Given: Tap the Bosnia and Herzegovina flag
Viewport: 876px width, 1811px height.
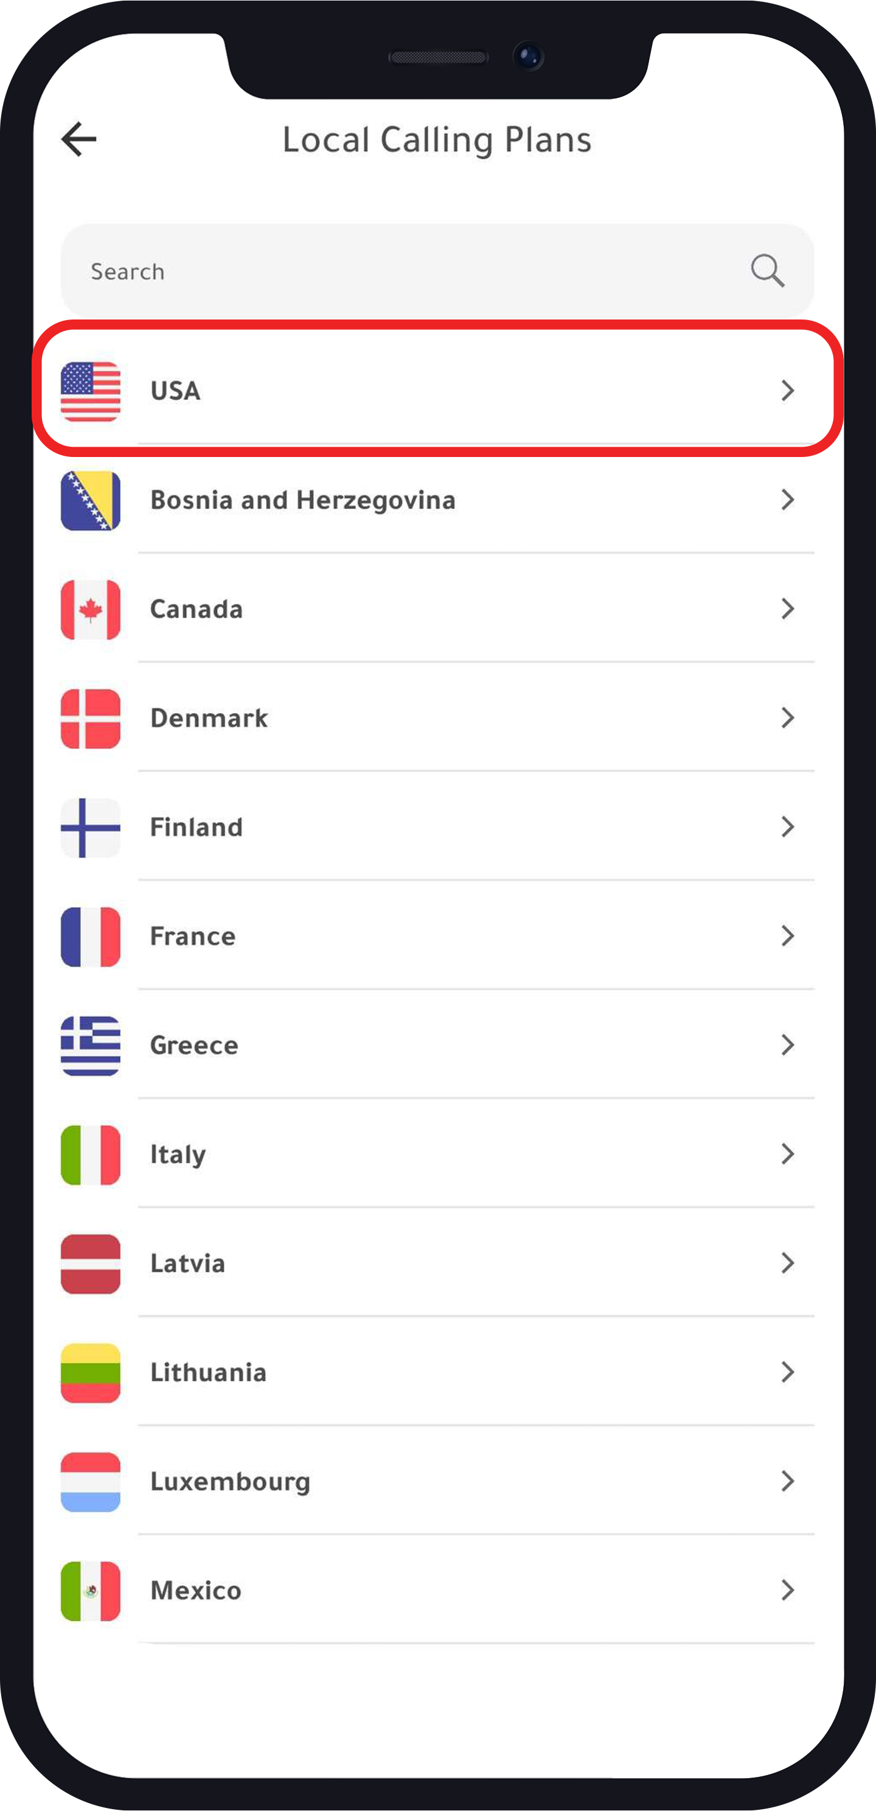Looking at the screenshot, I should click(91, 501).
